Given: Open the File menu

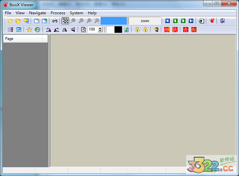Looking at the screenshot, I should (x=8, y=13).
